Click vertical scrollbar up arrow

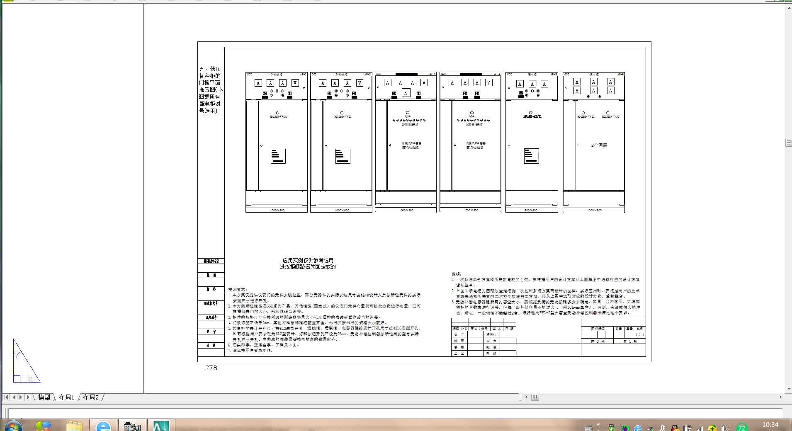point(788,8)
